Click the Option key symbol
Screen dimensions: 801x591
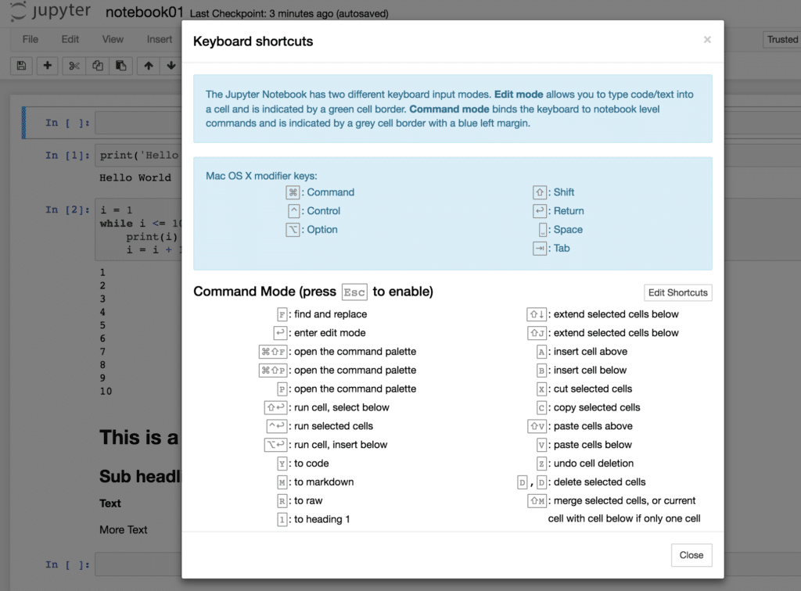click(293, 230)
